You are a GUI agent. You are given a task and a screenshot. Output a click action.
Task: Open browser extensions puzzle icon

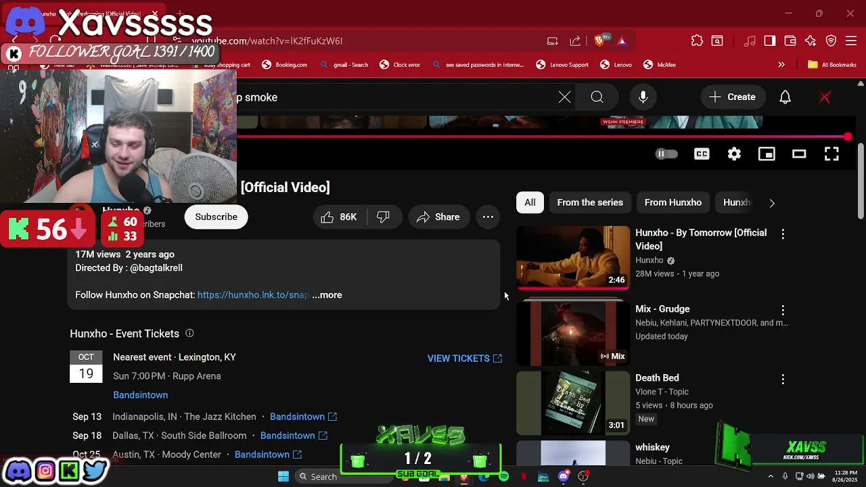[697, 41]
